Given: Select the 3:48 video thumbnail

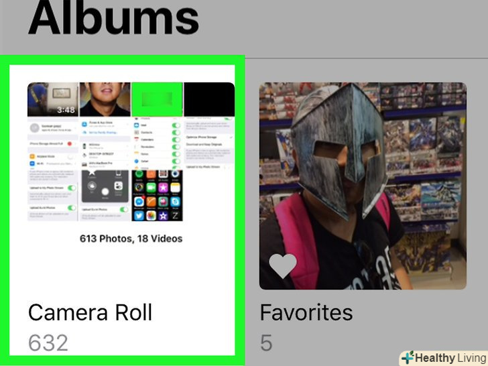Looking at the screenshot, I should coord(53,99).
